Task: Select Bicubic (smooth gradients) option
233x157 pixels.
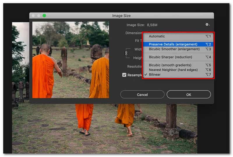Action: pos(178,65)
